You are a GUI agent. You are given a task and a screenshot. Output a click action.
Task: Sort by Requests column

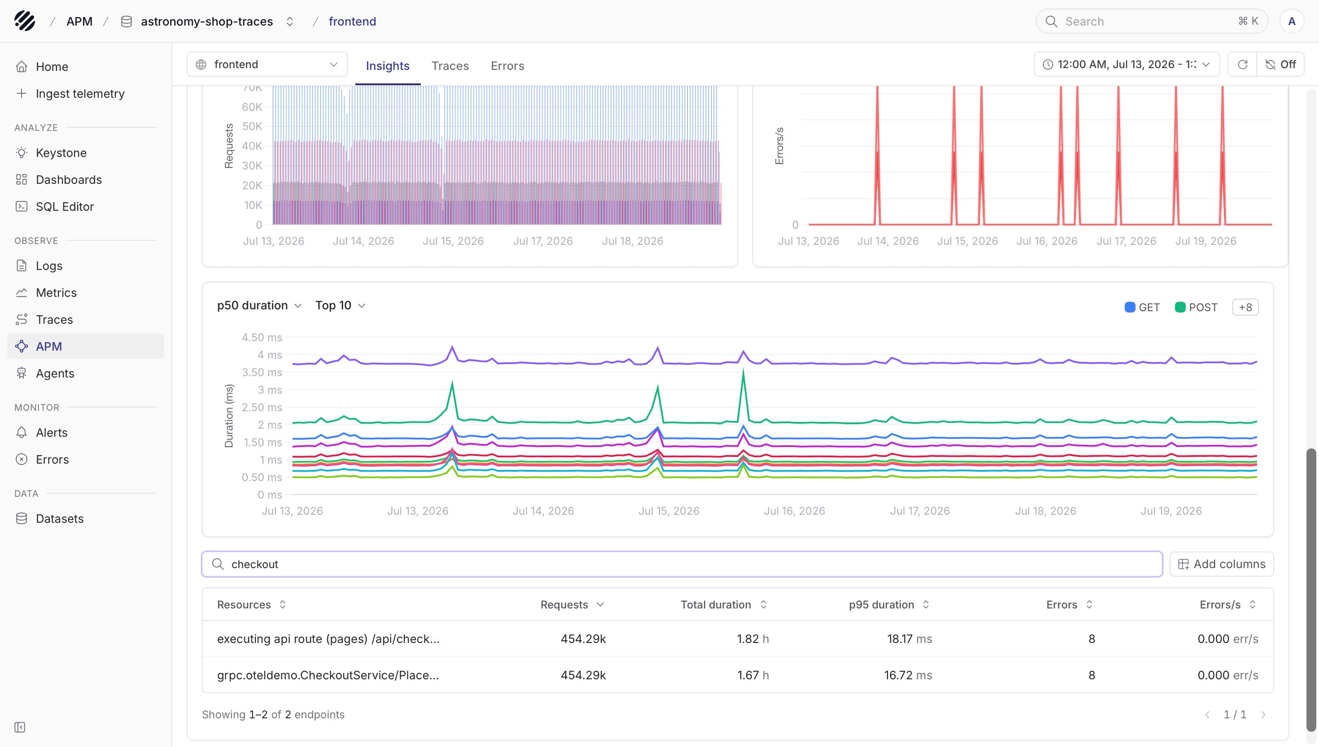(x=572, y=604)
